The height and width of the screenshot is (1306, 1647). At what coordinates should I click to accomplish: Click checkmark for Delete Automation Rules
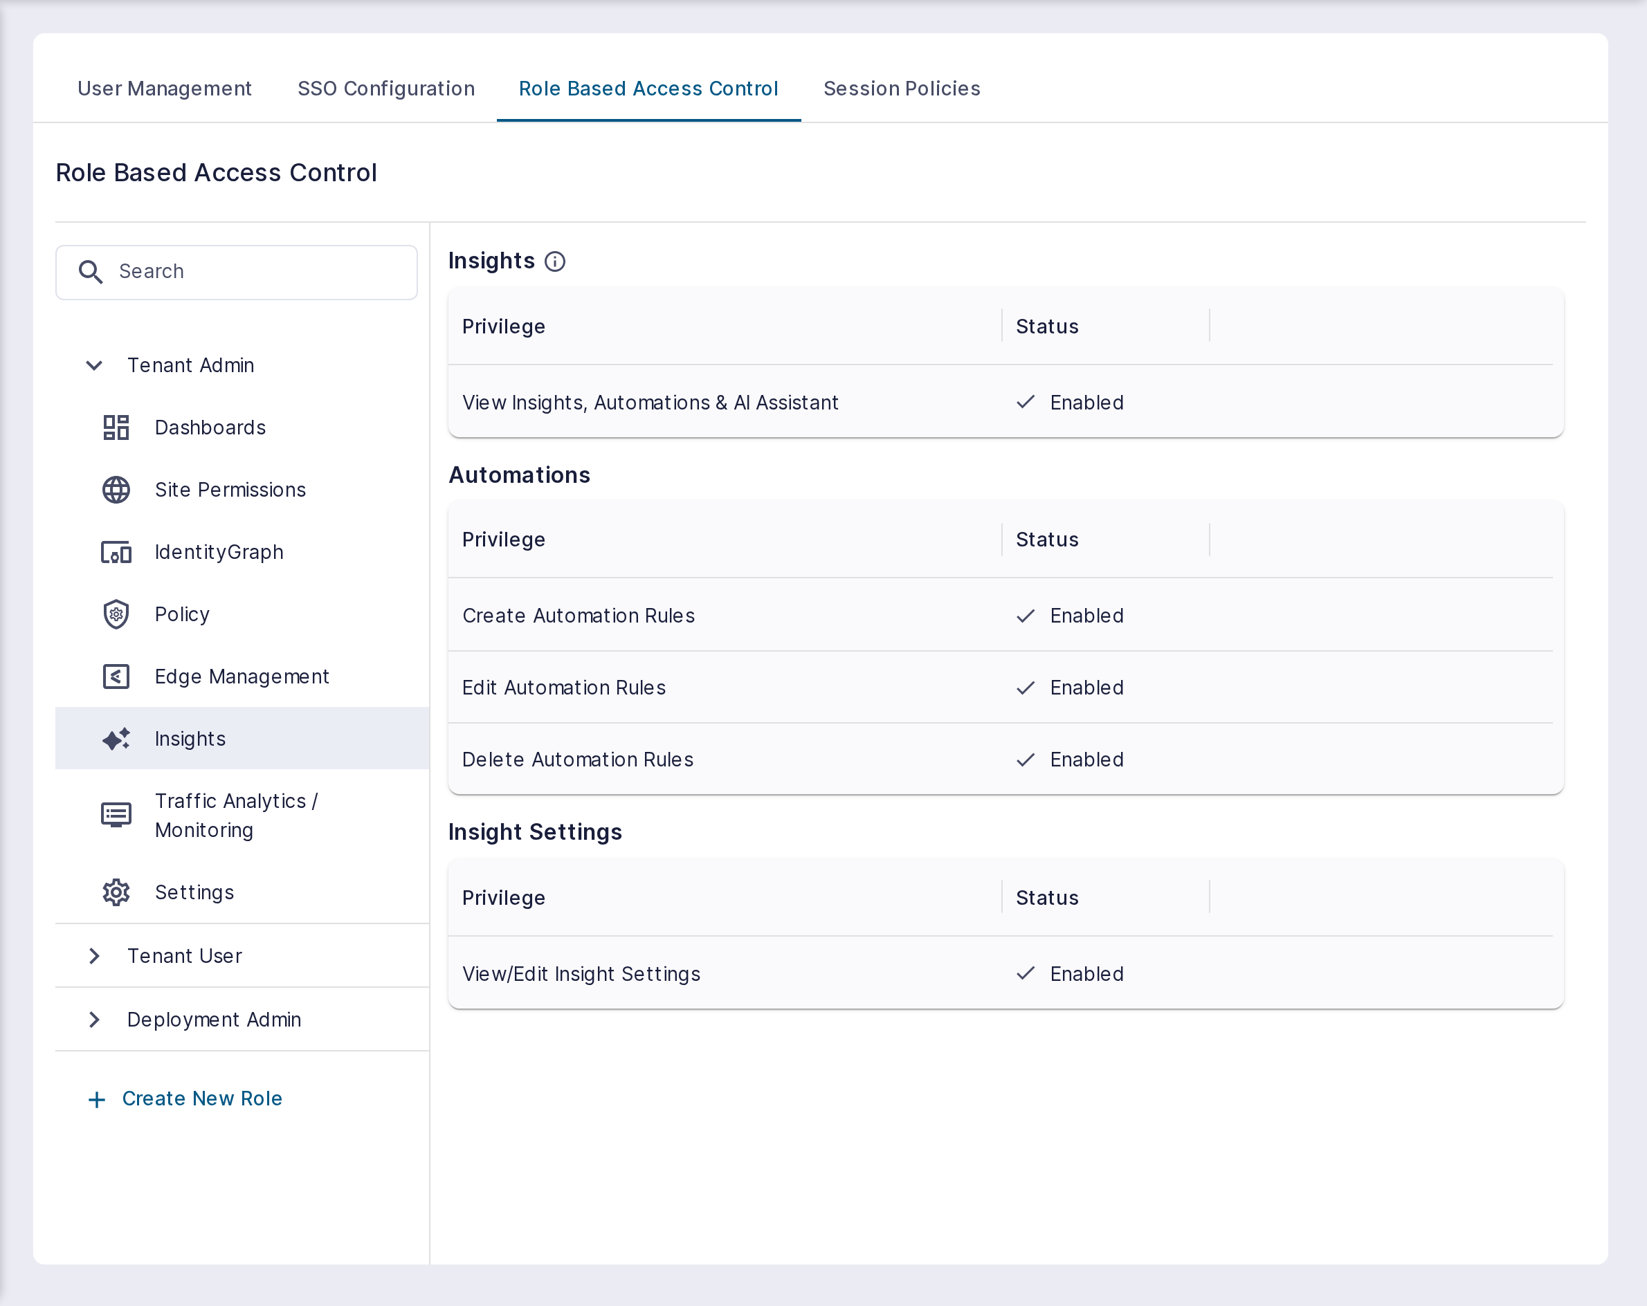[x=1025, y=759]
